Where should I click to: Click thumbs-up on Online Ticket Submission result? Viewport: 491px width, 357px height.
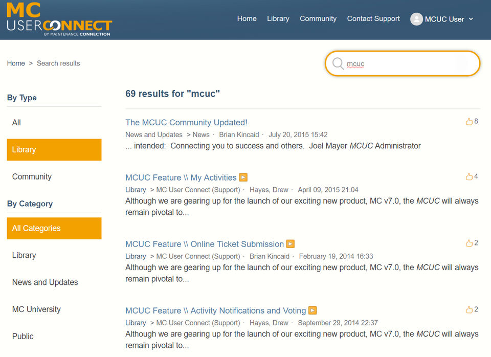pos(469,243)
